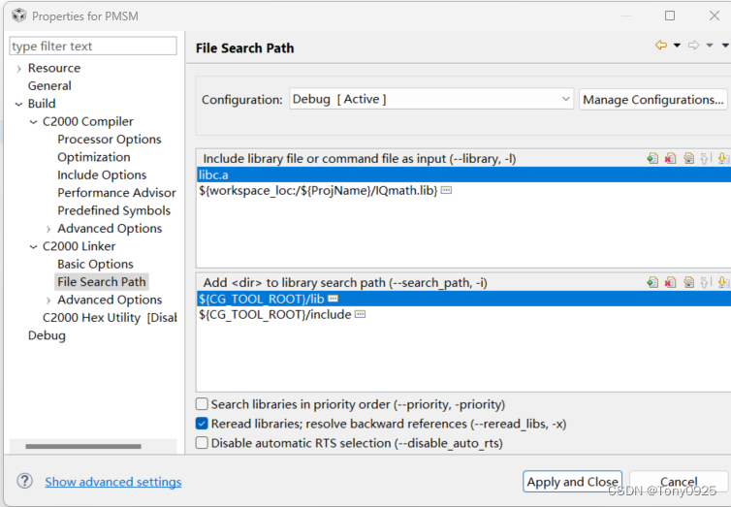
Task: Click the type filter text field
Action: click(x=93, y=47)
